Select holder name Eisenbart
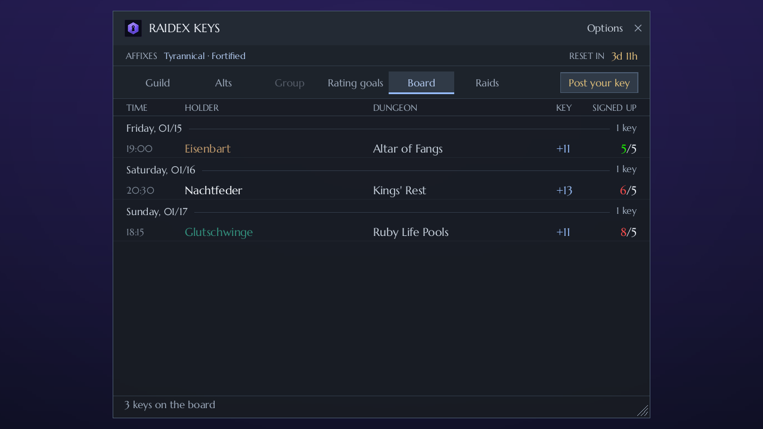The height and width of the screenshot is (429, 763). pyautogui.click(x=207, y=149)
